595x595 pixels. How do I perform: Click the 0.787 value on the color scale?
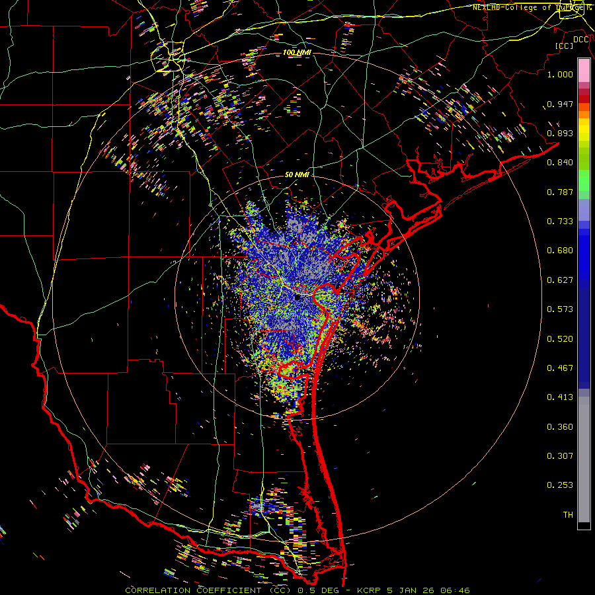[x=560, y=192]
